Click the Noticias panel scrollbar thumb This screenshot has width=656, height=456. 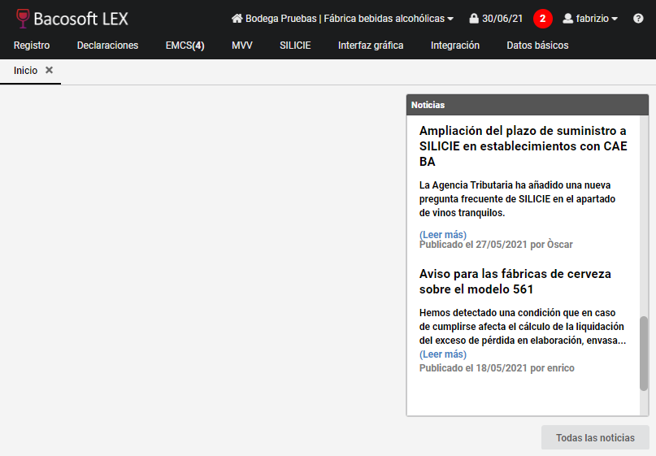(x=644, y=354)
